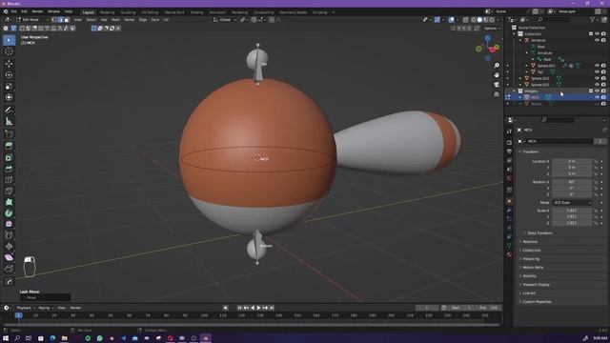610x343 pixels.
Task: Toggle the camera view icon in viewport
Action: pos(497,85)
